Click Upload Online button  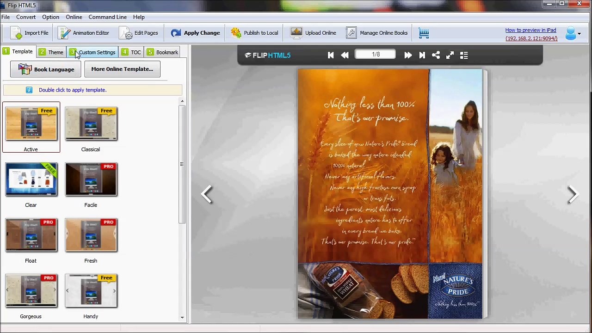(314, 33)
